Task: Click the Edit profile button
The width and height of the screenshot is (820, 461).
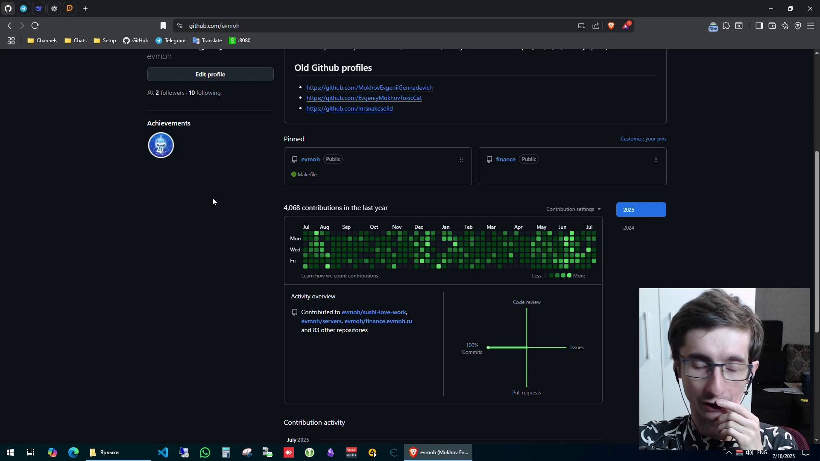Action: (x=210, y=74)
